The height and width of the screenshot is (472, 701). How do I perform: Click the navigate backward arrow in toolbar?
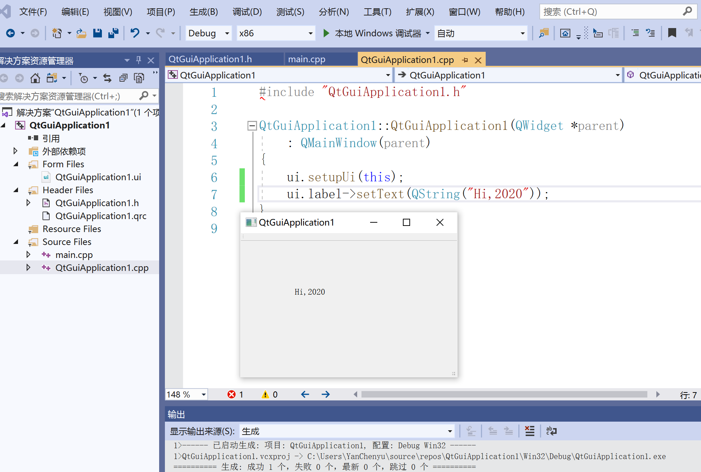(x=10, y=33)
